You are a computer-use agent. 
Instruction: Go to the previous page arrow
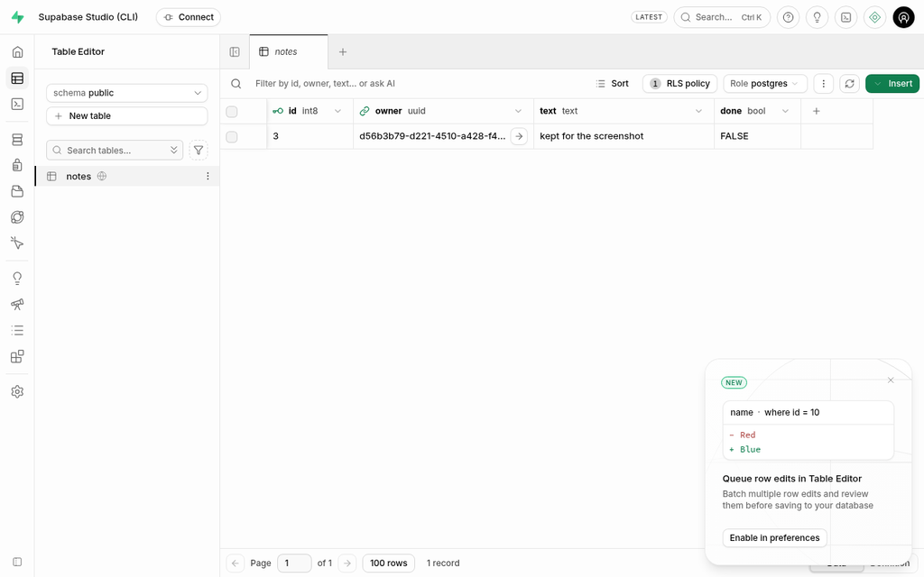[x=236, y=563]
